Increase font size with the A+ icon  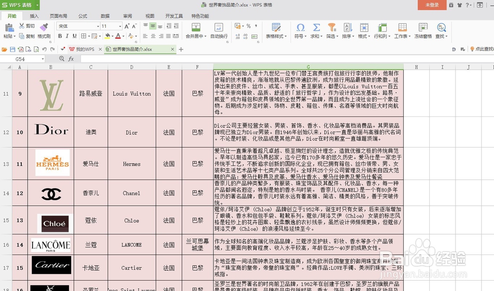(x=127, y=26)
